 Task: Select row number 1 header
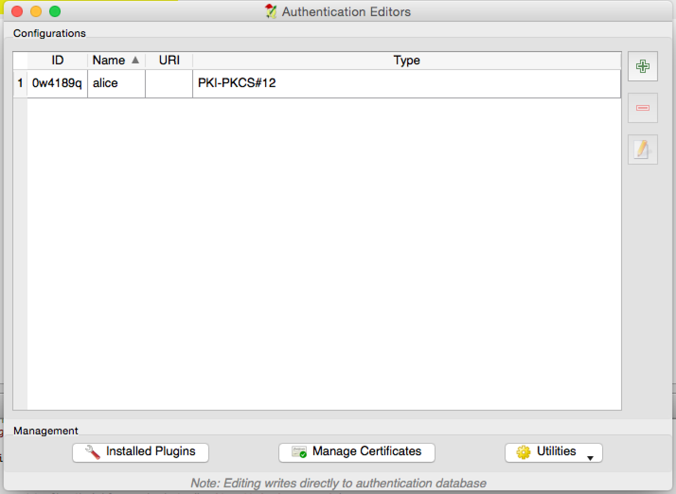click(x=20, y=83)
